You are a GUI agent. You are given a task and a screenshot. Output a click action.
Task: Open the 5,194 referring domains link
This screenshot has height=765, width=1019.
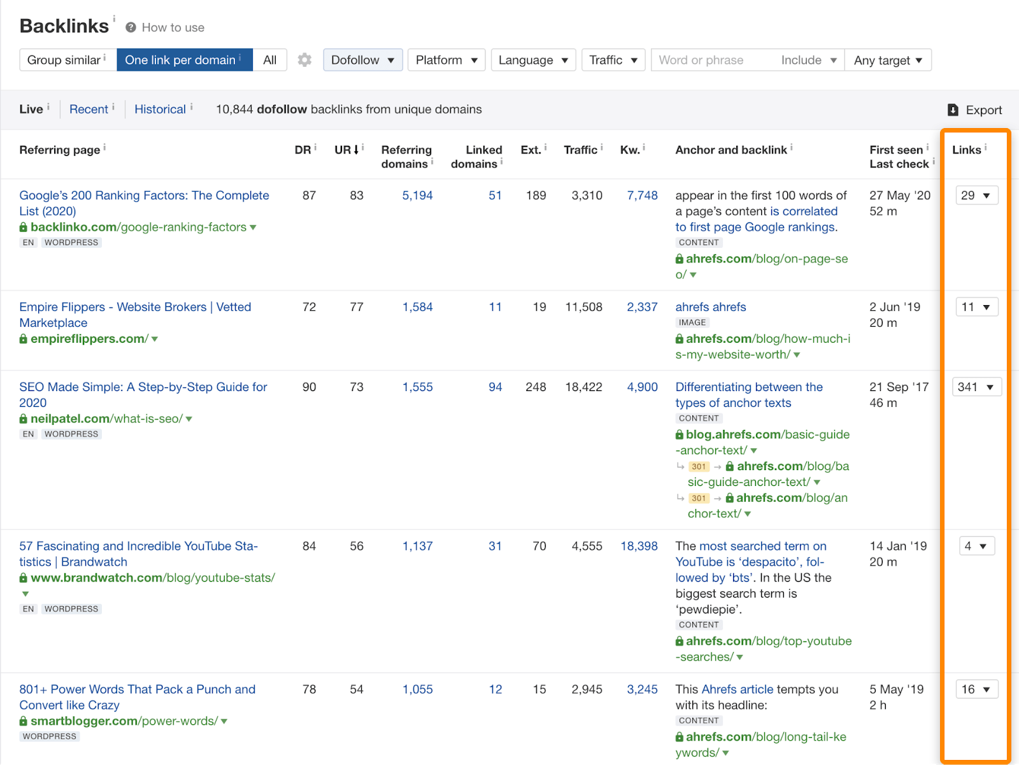pos(417,196)
